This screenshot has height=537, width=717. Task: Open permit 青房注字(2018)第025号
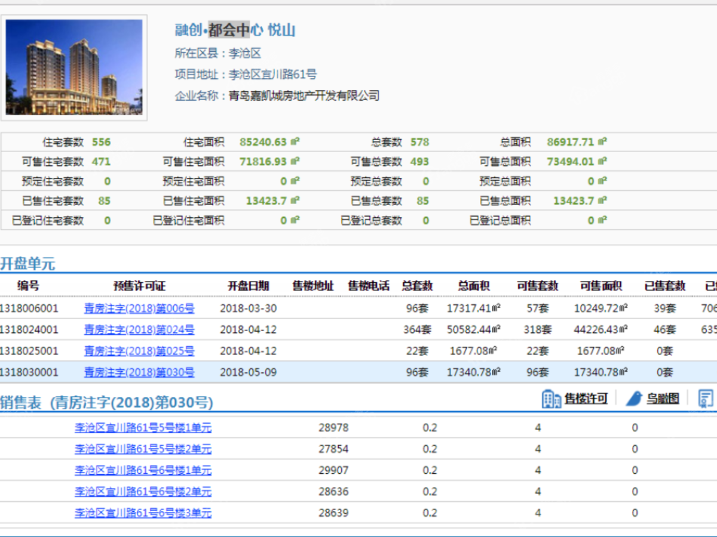(x=139, y=351)
